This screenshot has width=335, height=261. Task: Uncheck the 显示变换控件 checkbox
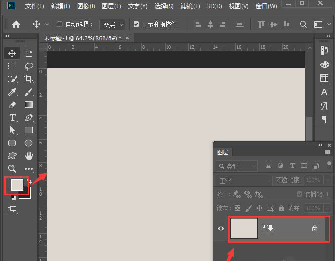point(136,24)
